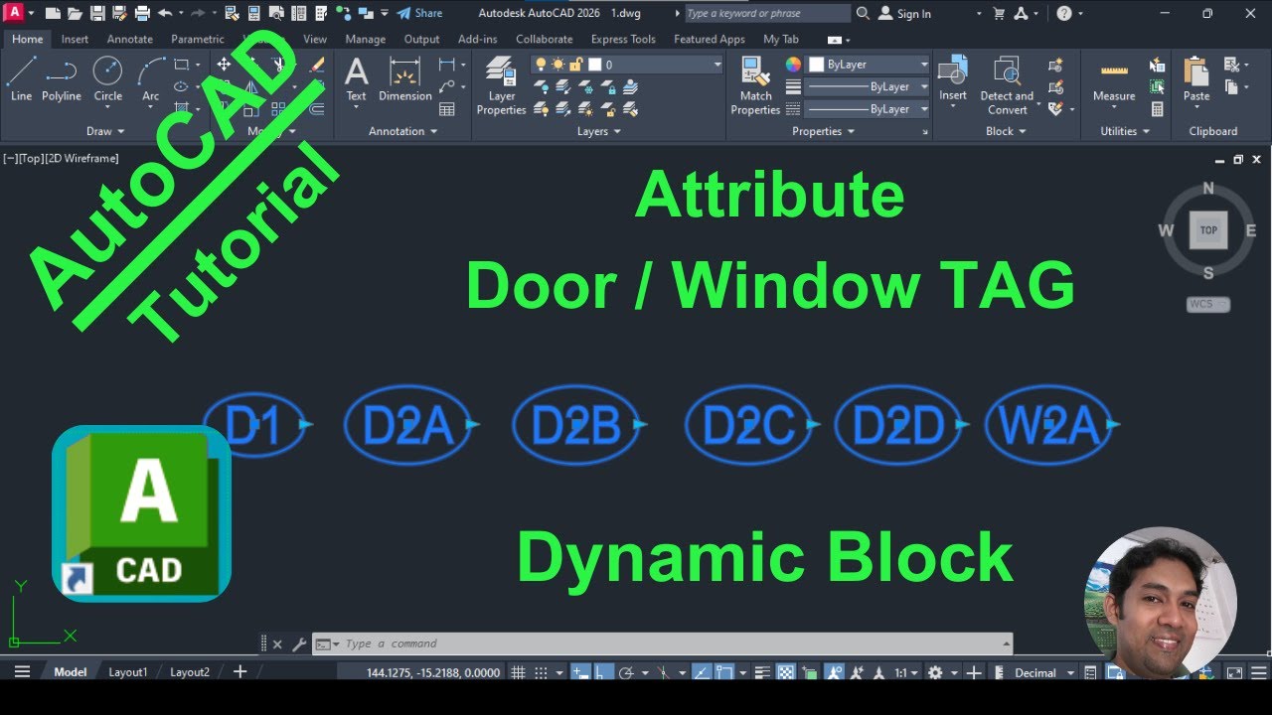Open the Manage ribbon tab
This screenshot has width=1272, height=715.
pyautogui.click(x=365, y=39)
